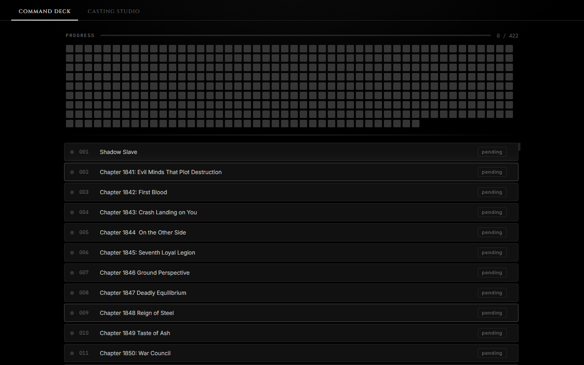Viewport: 584px width, 365px height.
Task: Click status dot beside Chapter 1849
Action: pos(72,333)
